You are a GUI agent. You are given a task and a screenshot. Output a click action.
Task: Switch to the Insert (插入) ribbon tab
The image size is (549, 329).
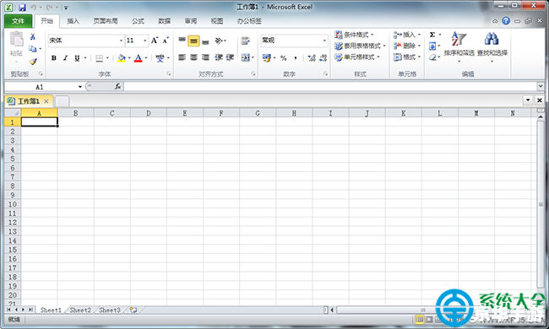click(73, 21)
